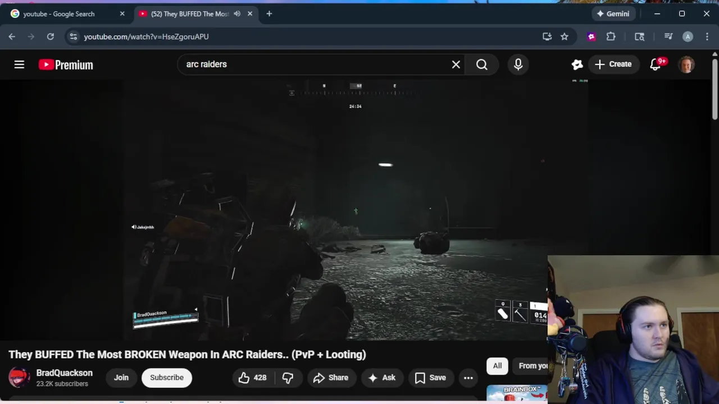Open BradQuackson channel avatar
This screenshot has width=719, height=404.
(x=19, y=378)
